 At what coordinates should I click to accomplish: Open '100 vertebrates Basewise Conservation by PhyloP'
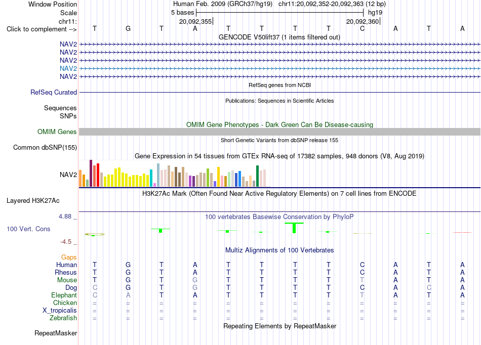point(279,217)
